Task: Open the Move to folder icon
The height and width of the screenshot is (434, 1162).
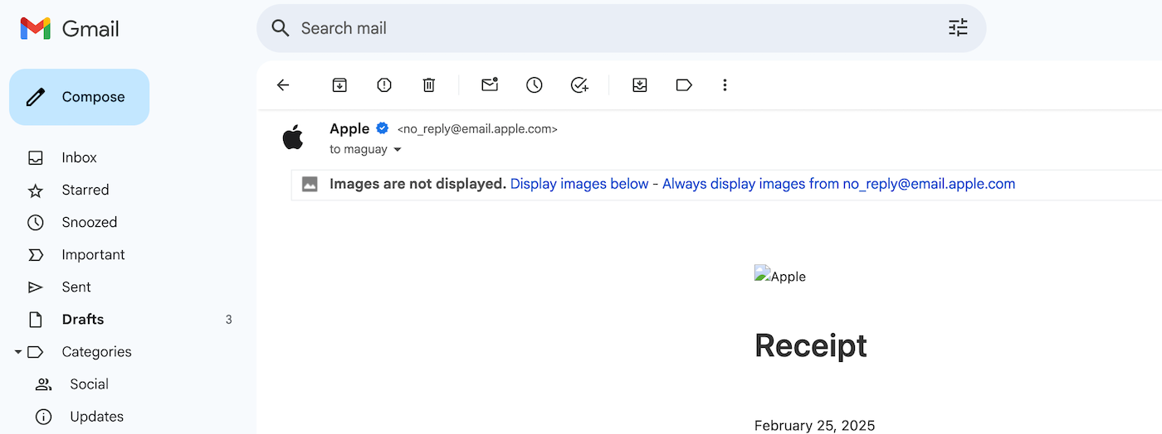Action: (x=639, y=84)
